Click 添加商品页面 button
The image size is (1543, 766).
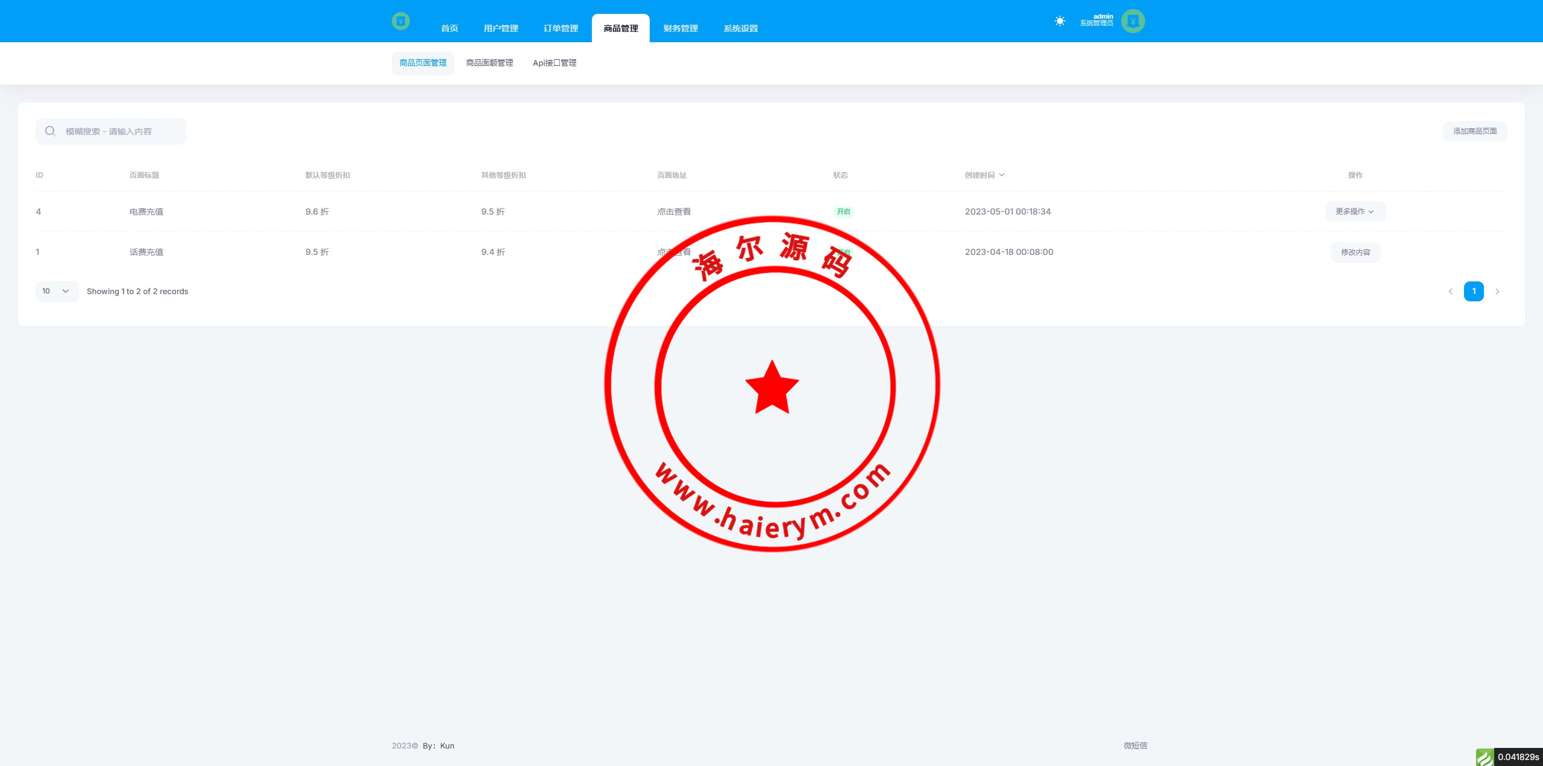coord(1474,131)
